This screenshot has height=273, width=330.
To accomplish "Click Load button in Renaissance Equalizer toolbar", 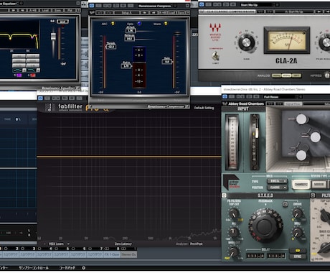I will 45,10.
